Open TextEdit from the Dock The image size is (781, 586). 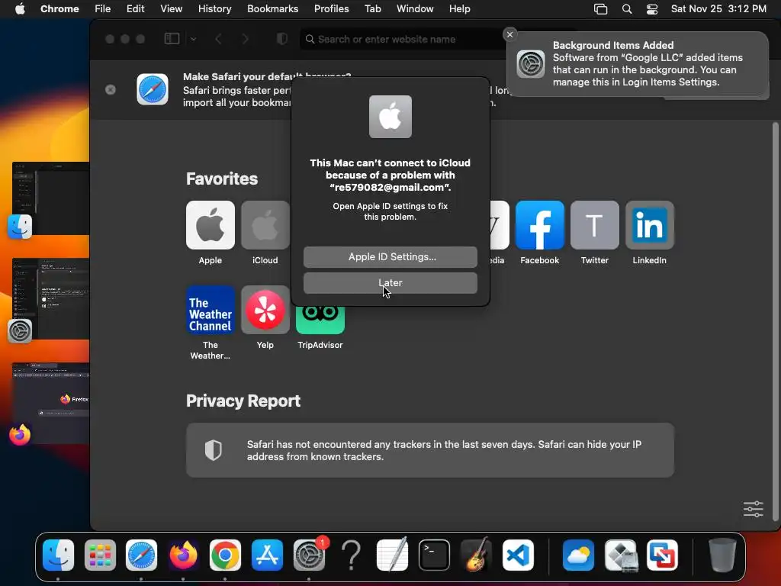tap(392, 555)
